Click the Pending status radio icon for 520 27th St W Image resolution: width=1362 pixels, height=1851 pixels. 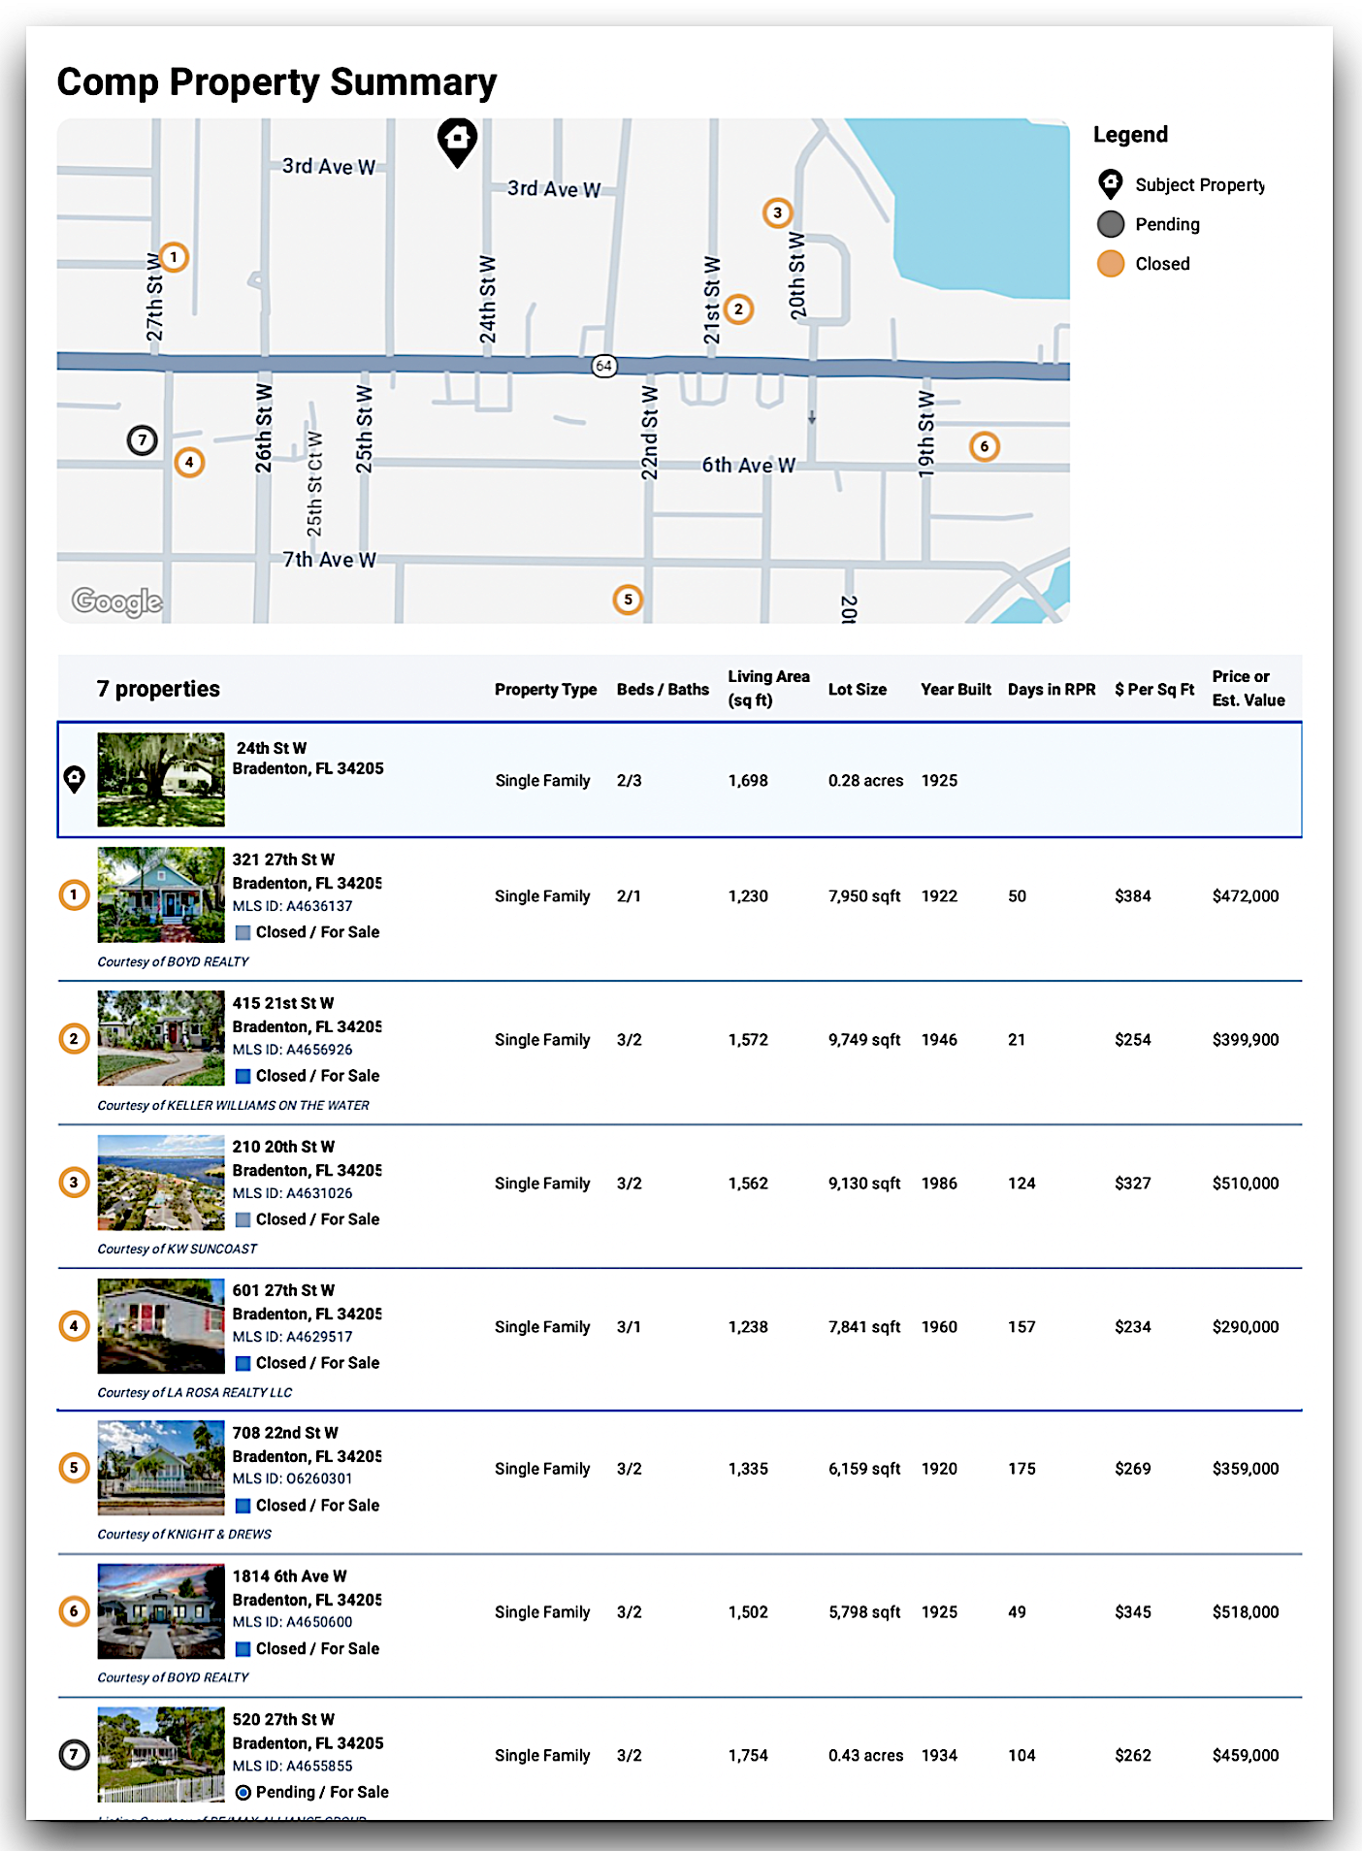tap(243, 1792)
